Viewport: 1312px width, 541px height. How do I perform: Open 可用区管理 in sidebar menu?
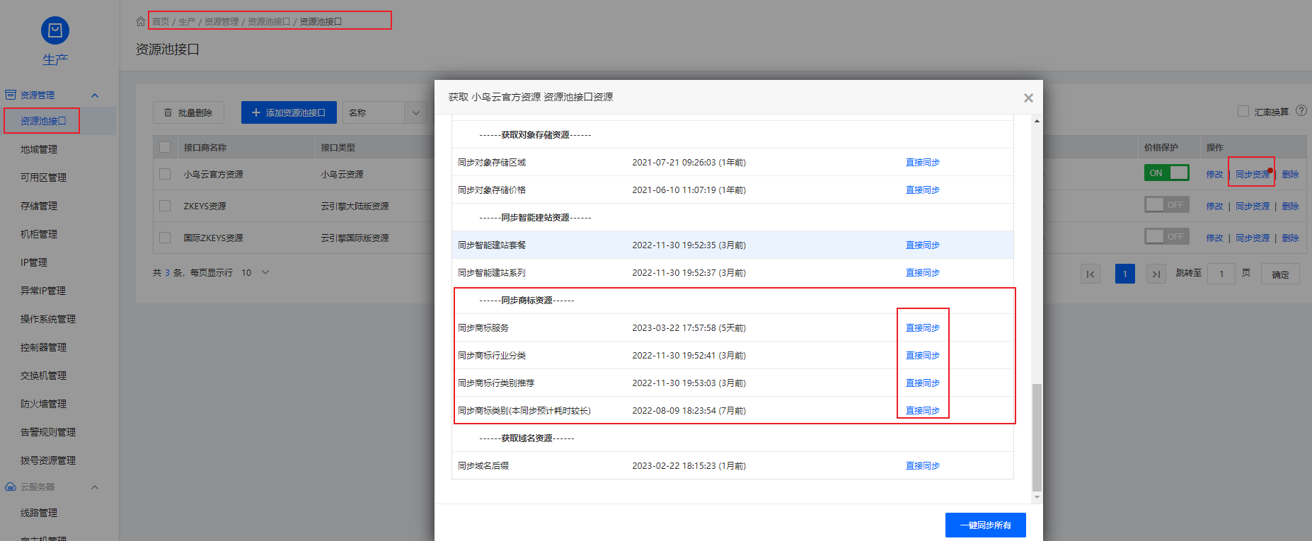pos(43,178)
